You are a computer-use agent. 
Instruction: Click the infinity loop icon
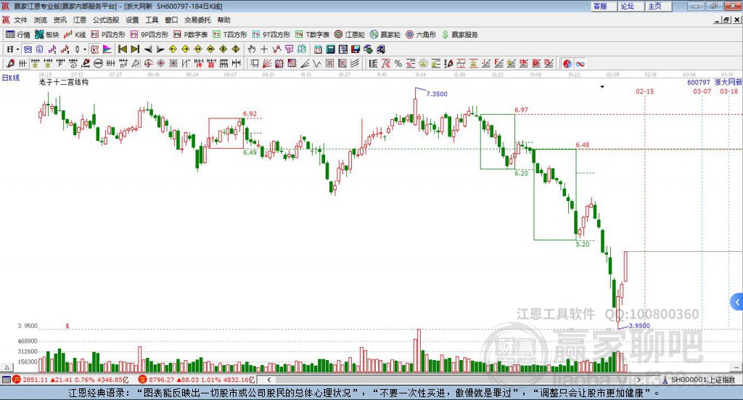point(580,63)
